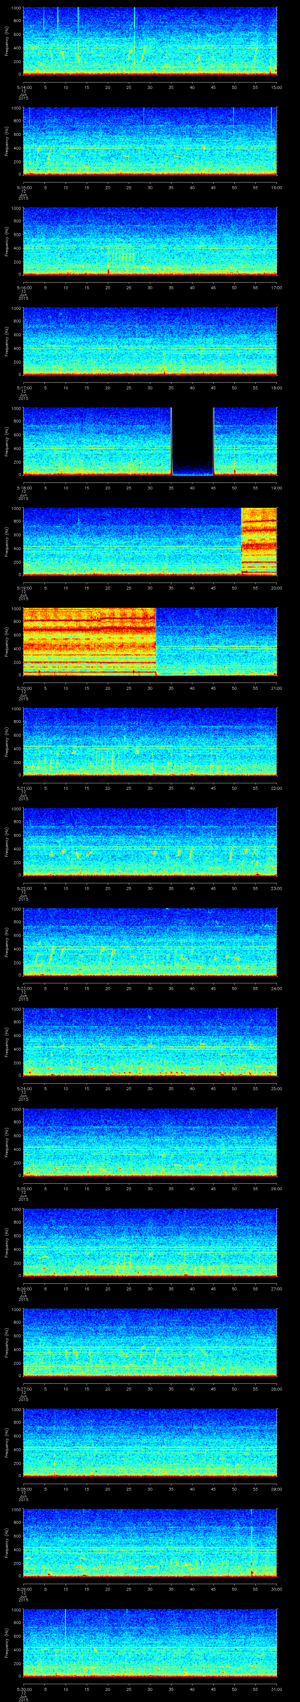Click the '19:00' end time label
Screen dimensions: 300x1702
pos(276,488)
